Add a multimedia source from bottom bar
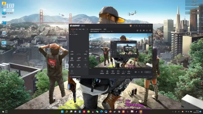 [x=118, y=72]
